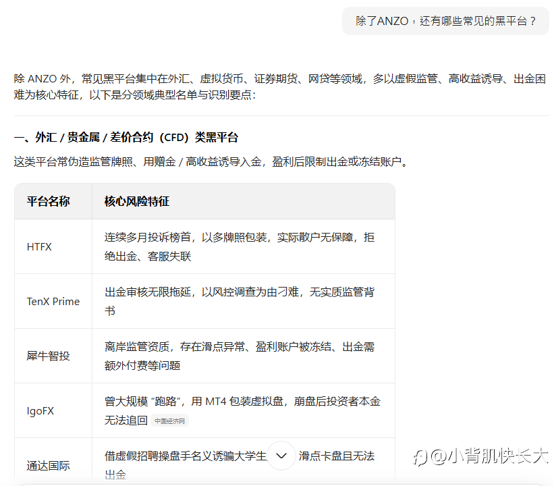Click the 核心风险特征 column header

pyautogui.click(x=244, y=201)
